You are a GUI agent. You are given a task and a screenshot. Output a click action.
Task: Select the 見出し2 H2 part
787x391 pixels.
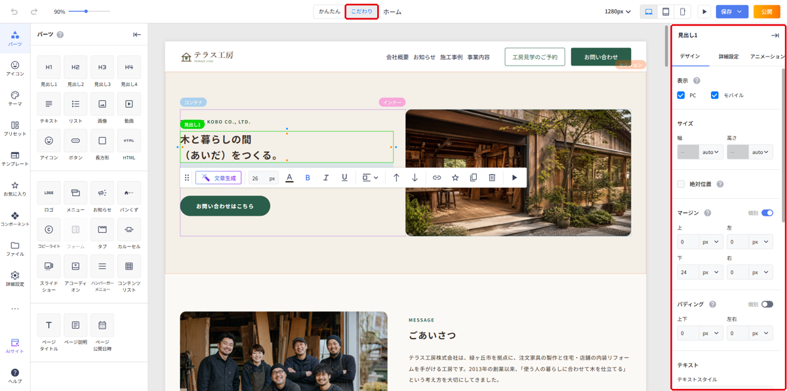click(75, 72)
